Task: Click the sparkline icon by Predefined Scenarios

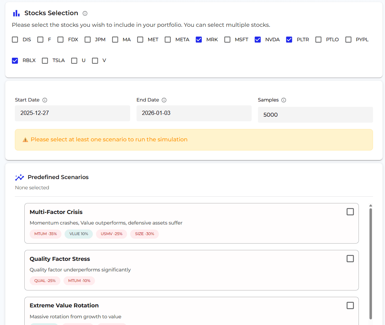Action: point(19,177)
